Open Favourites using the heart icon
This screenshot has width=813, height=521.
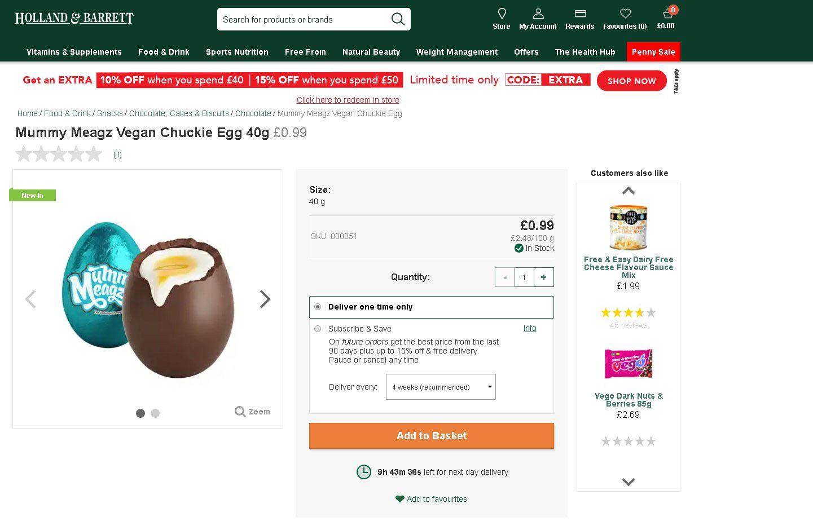pos(625,13)
